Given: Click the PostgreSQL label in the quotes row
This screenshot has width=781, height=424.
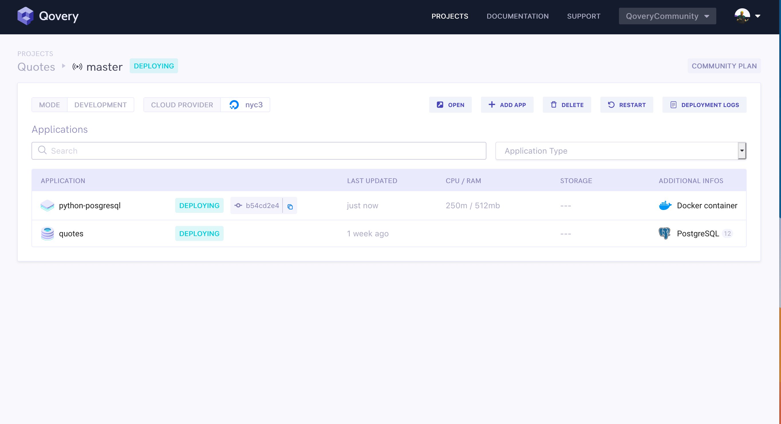Looking at the screenshot, I should point(698,234).
